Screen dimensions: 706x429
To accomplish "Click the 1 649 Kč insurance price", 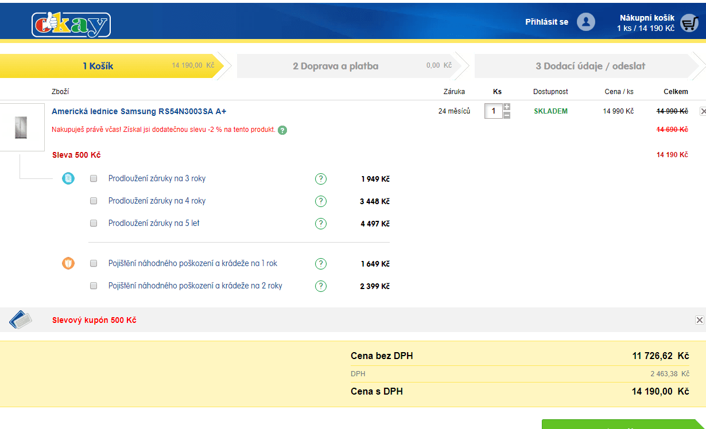I will point(375,264).
